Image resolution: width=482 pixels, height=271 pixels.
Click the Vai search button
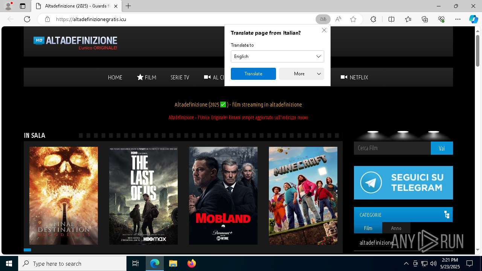tap(442, 148)
